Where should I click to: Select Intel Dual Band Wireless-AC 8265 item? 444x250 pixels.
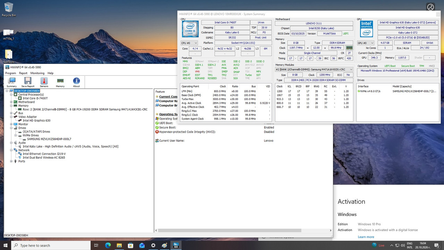click(x=44, y=157)
